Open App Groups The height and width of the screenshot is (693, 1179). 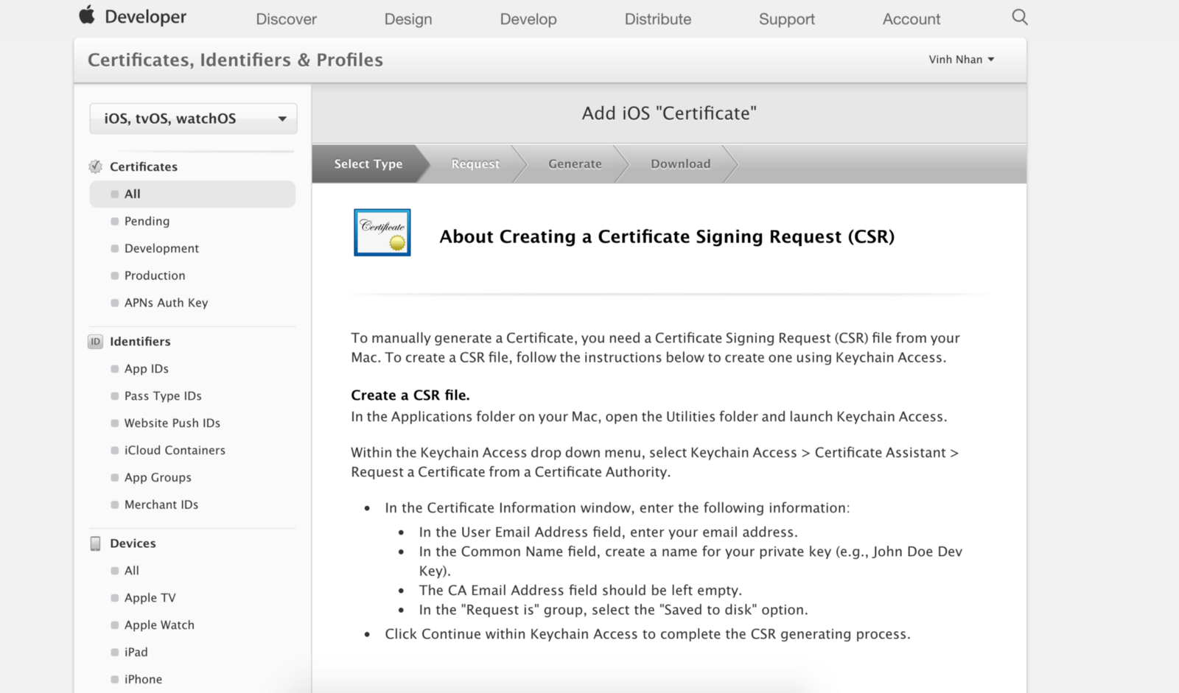pos(158,478)
